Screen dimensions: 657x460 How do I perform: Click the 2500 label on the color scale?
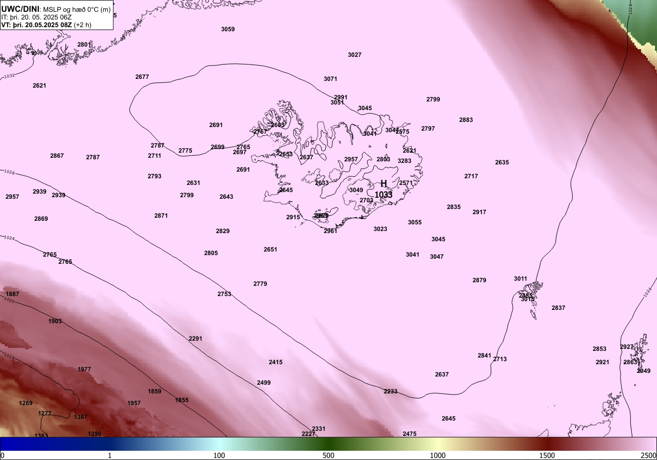pos(649,455)
